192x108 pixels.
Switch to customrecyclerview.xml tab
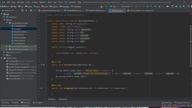coord(50,11)
